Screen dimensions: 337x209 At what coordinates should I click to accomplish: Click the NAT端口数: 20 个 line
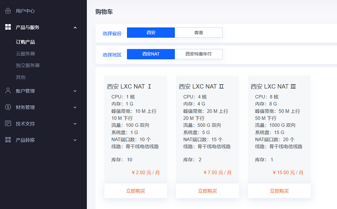coord(274,139)
